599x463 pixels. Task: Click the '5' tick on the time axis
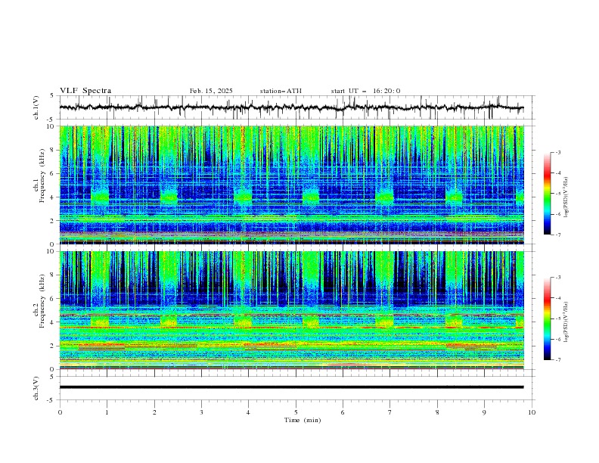pyautogui.click(x=296, y=412)
